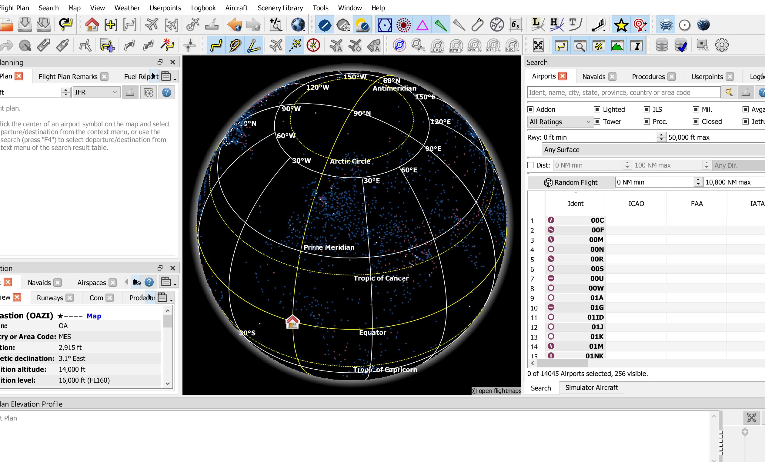Toggle the Closed checkbox
Viewport: 765px width, 462px height.
pos(696,121)
